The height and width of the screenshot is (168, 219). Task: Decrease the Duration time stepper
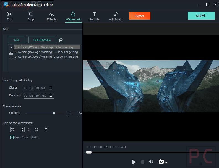coord(51,97)
